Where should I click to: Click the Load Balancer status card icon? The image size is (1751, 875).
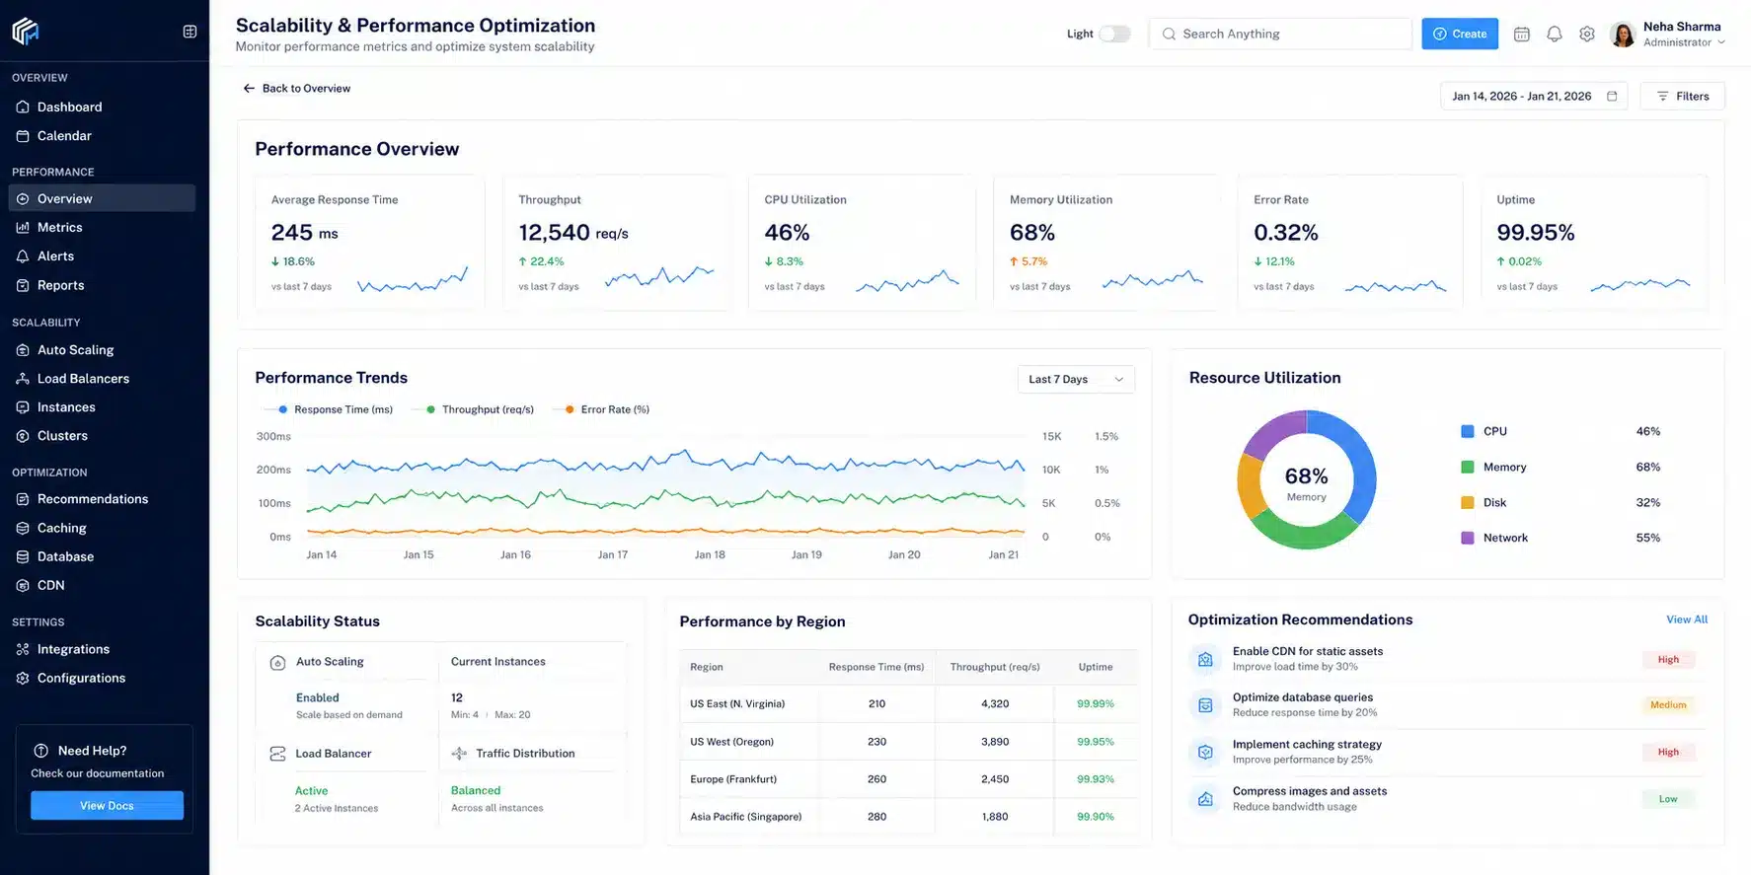tap(277, 754)
